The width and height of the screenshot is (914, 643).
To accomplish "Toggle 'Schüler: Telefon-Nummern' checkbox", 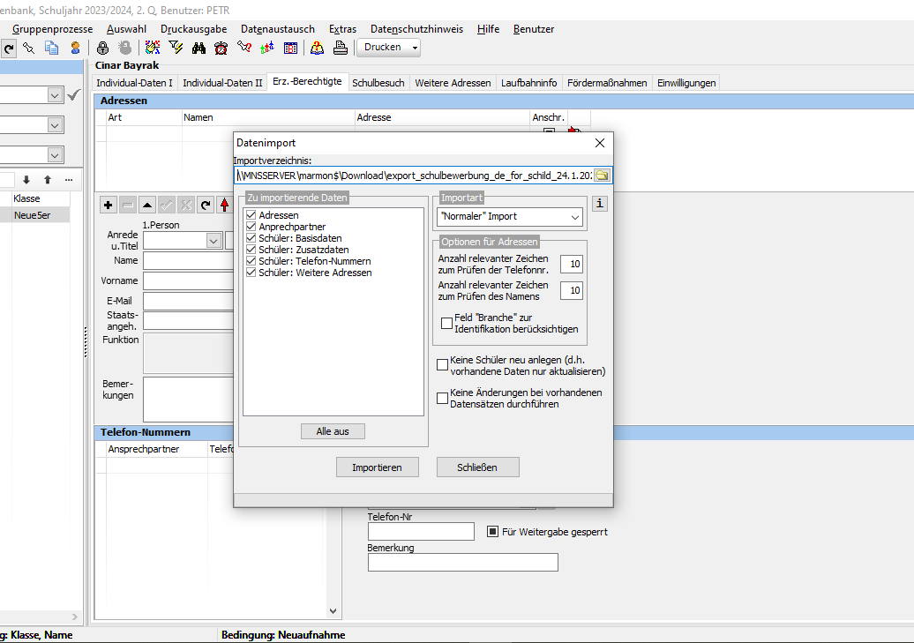I will click(x=251, y=261).
